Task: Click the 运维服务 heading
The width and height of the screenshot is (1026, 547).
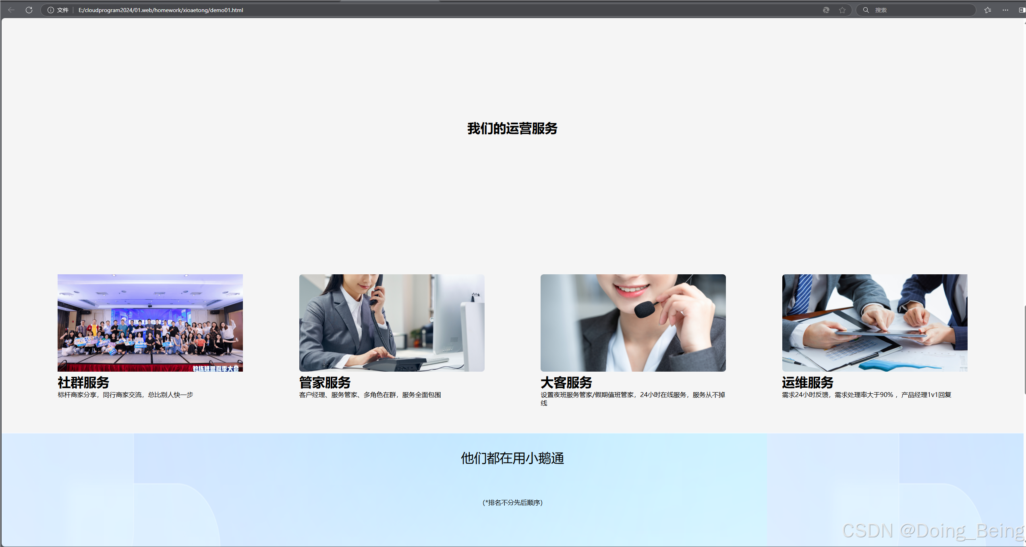Action: click(807, 382)
